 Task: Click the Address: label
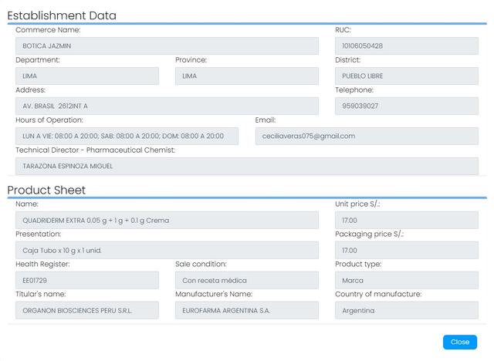(31, 90)
